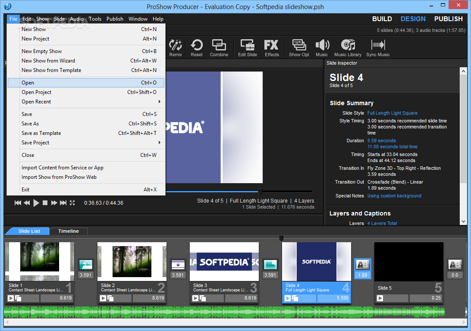471x331 pixels.
Task: Click Slide Inspector scroll down arrow
Action: click(463, 222)
